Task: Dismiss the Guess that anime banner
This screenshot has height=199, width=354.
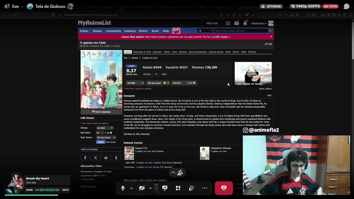Action: point(271,36)
